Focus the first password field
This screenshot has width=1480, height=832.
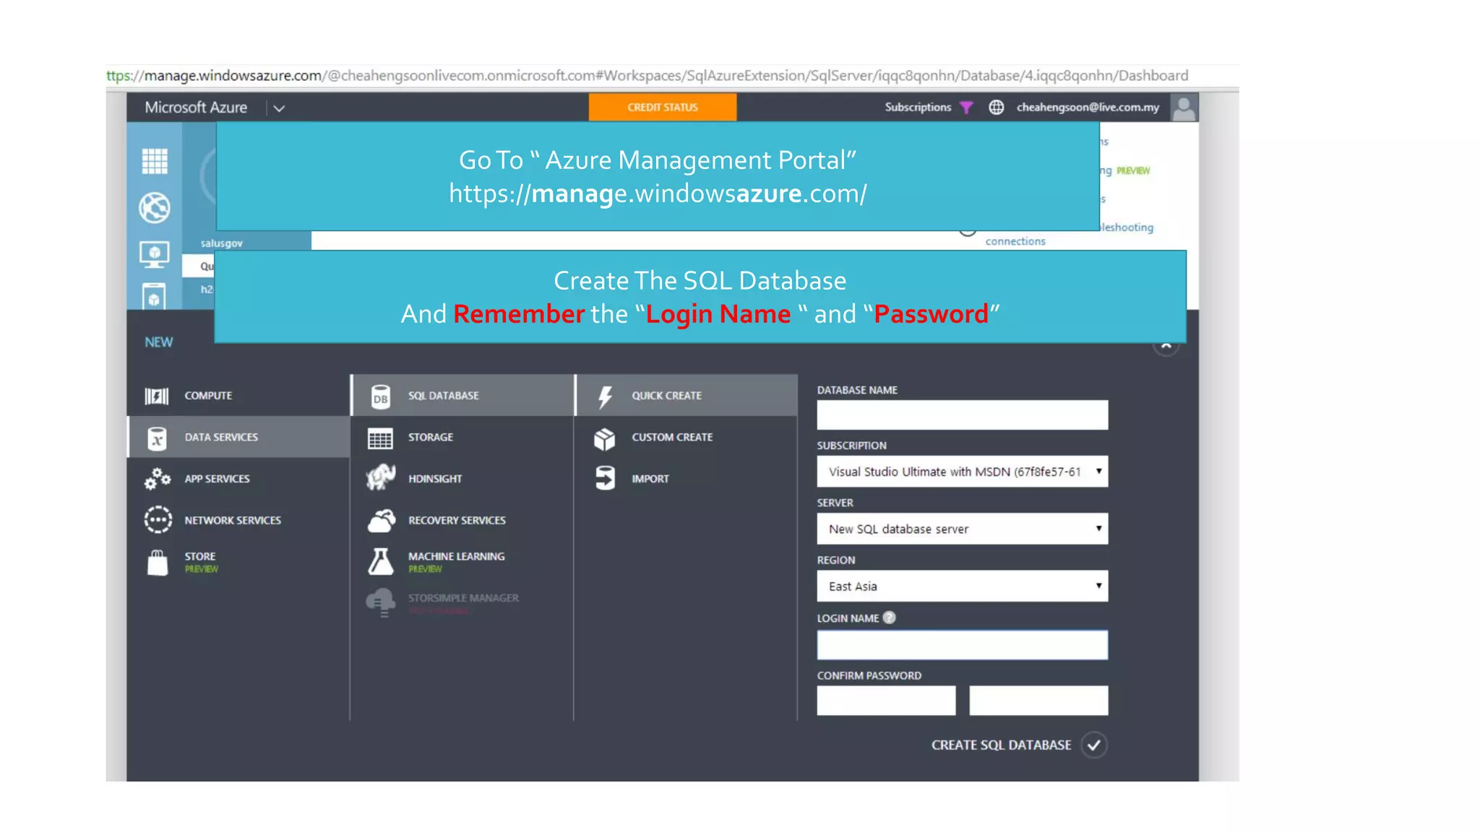pyautogui.click(x=887, y=701)
